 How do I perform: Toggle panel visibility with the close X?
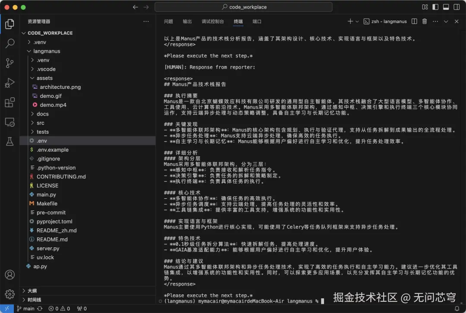click(x=457, y=21)
